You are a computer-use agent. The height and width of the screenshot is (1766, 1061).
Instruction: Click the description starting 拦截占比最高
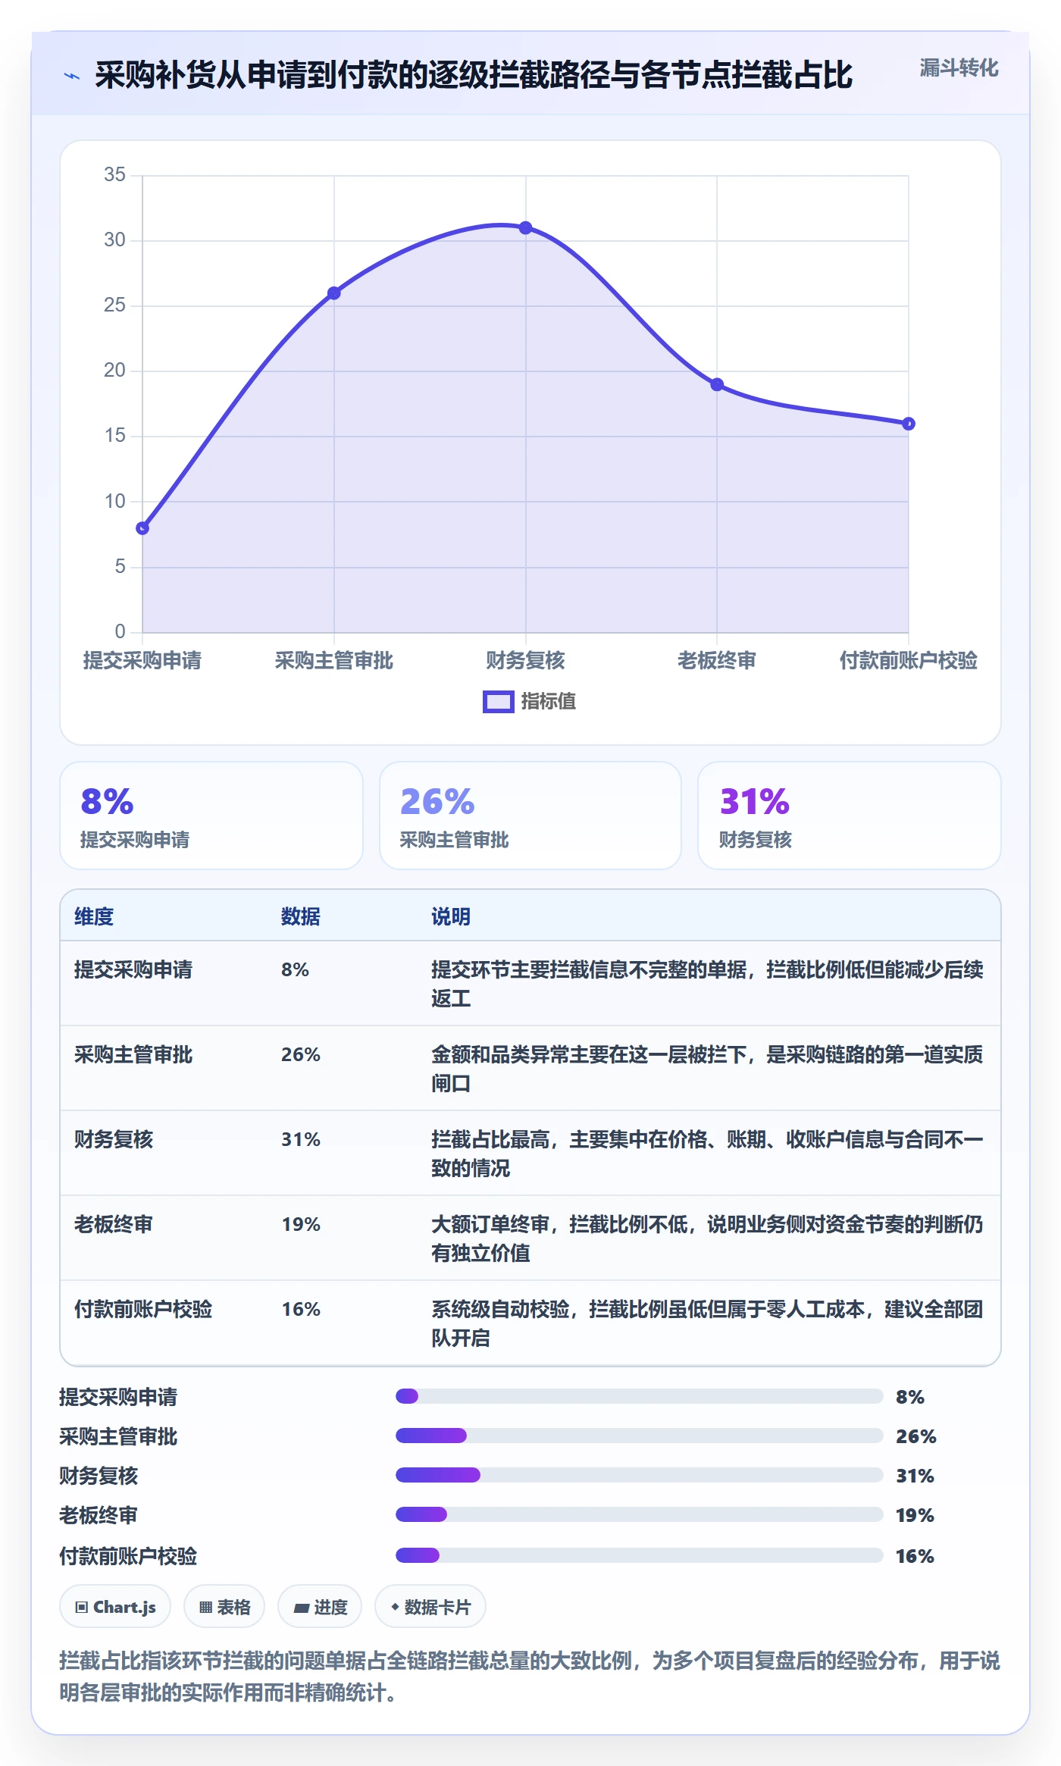(x=707, y=1154)
